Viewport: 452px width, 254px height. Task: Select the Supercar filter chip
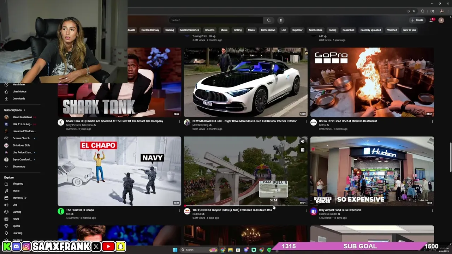pyautogui.click(x=297, y=30)
